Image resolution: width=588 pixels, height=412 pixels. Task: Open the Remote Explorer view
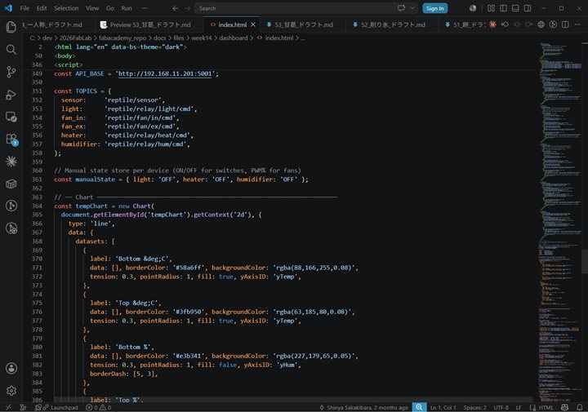(x=11, y=117)
